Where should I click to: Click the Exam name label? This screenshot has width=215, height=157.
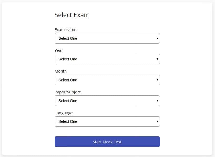(x=65, y=30)
